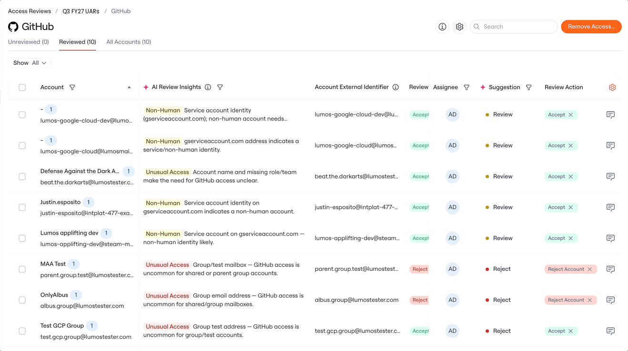Go to Access Reviews breadcrumb
Image resolution: width=628 pixels, height=351 pixels.
30,11
